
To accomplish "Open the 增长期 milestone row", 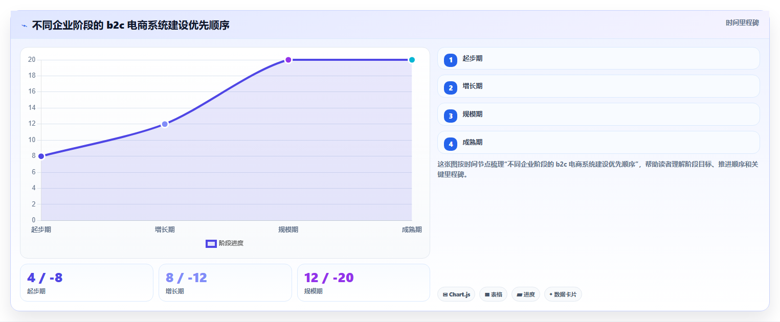I will (598, 86).
